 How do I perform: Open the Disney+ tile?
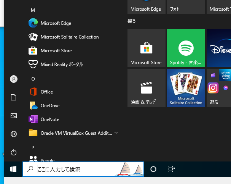point(219,48)
